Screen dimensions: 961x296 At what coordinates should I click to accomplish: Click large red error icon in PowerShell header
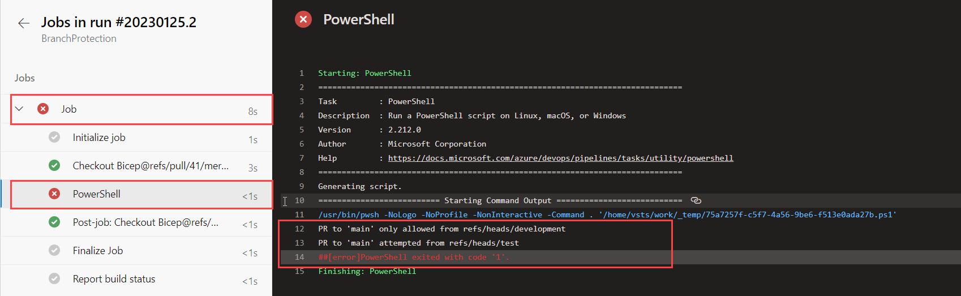pos(303,20)
